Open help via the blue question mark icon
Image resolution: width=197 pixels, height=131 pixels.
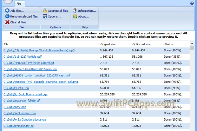(x=192, y=3)
